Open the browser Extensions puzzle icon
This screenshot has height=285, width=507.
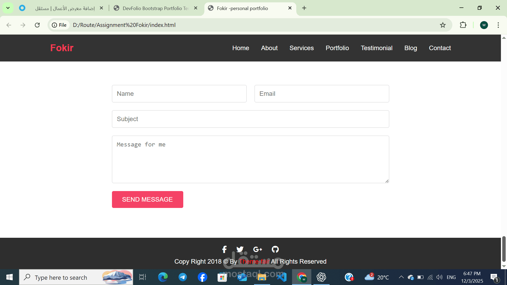click(x=463, y=25)
